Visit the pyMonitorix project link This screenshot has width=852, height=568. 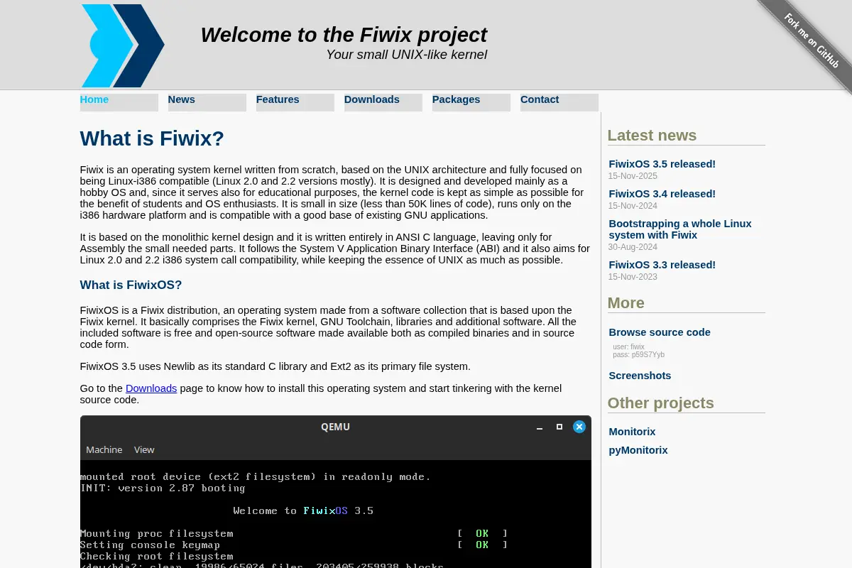(x=638, y=450)
